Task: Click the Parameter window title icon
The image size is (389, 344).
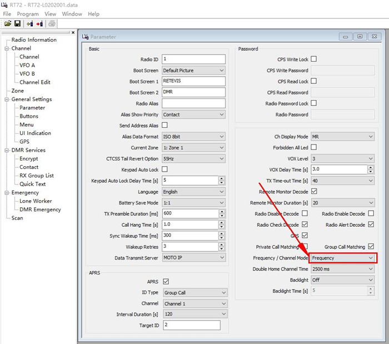Action: [85, 37]
